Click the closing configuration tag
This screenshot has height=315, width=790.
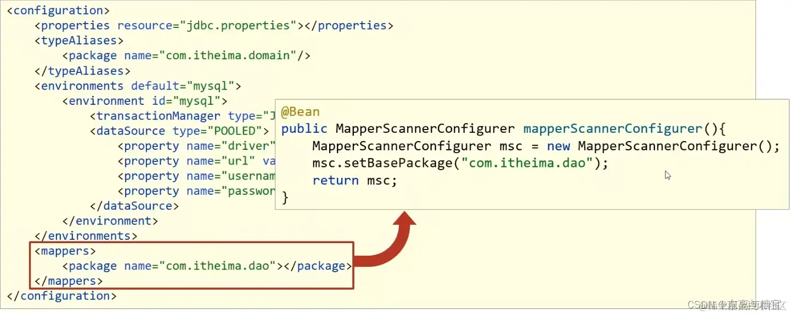61,296
